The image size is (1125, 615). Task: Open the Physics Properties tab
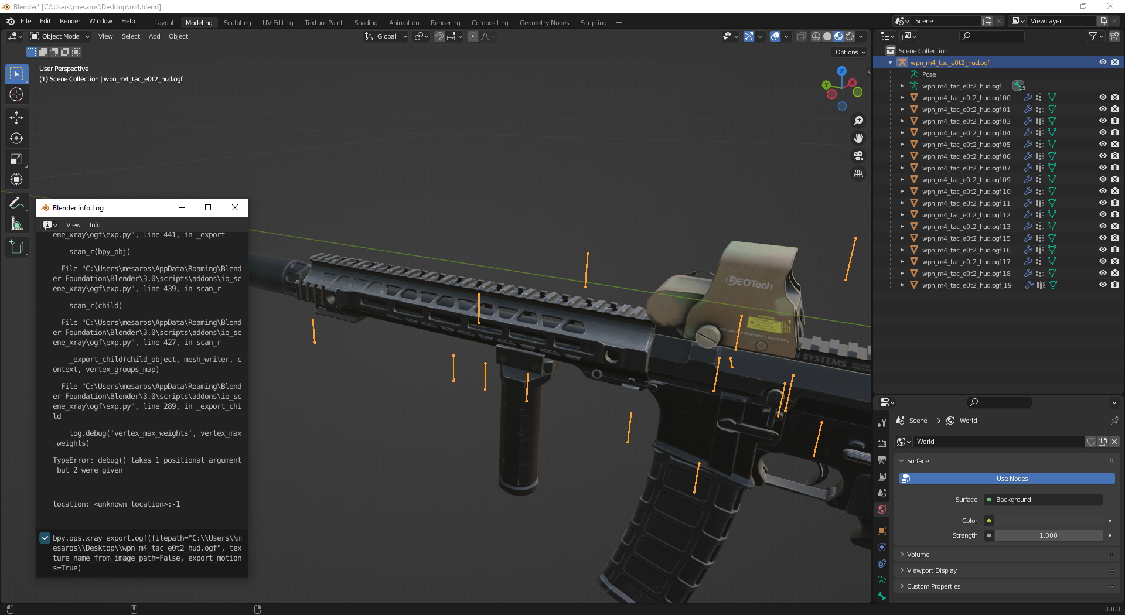pos(882,563)
